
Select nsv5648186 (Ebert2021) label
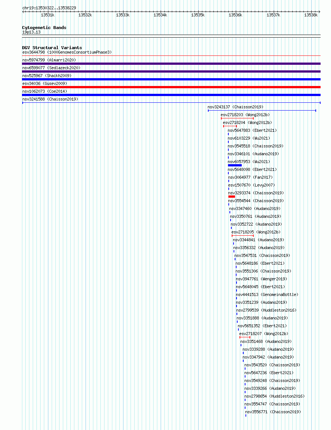click(260, 263)
